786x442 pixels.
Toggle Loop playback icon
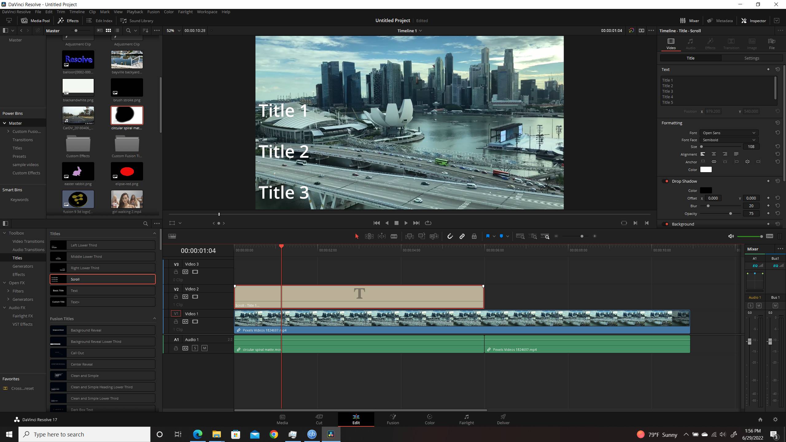(428, 223)
